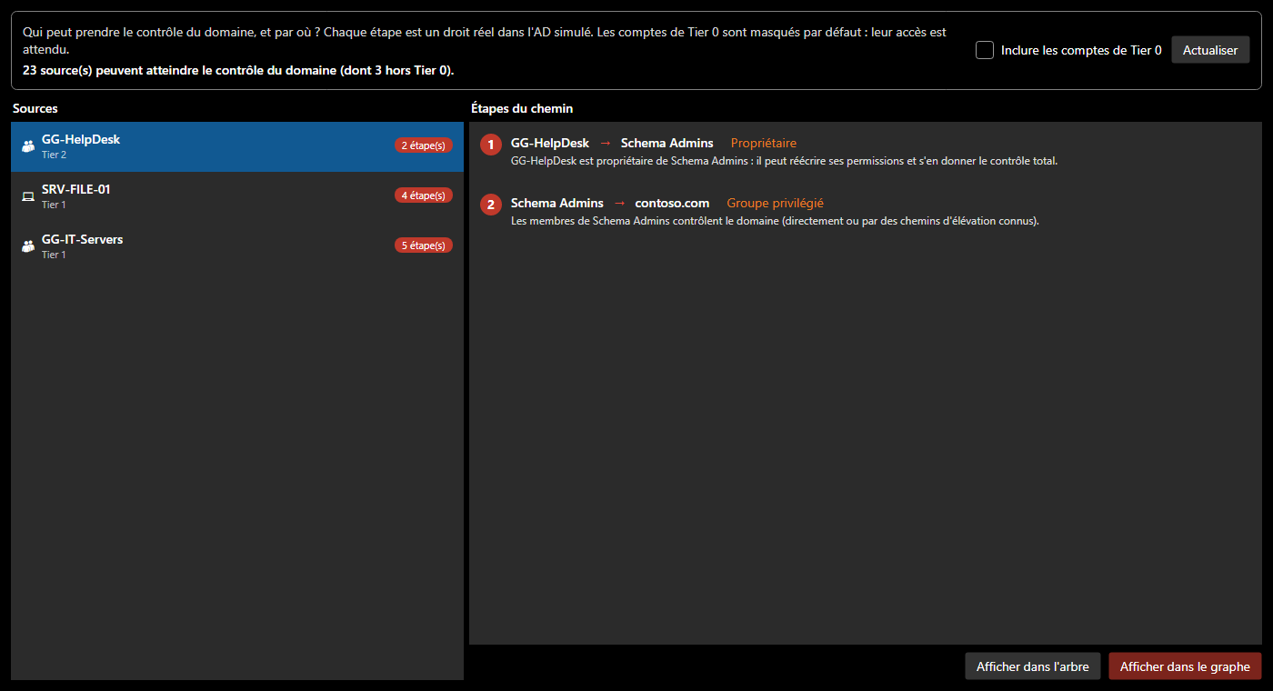Click the Propriétaire right label
This screenshot has height=691, width=1273.
click(764, 143)
